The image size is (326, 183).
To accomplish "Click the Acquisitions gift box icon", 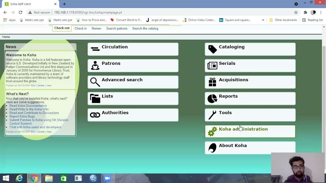I will [212, 82].
